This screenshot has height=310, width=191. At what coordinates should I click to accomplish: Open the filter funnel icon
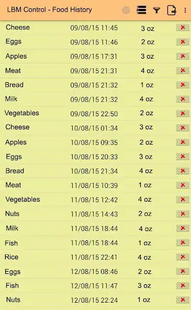156,10
